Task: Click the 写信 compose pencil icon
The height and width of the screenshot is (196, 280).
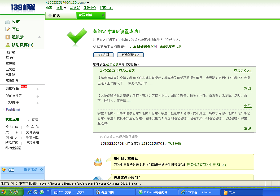Action: (x=7, y=29)
